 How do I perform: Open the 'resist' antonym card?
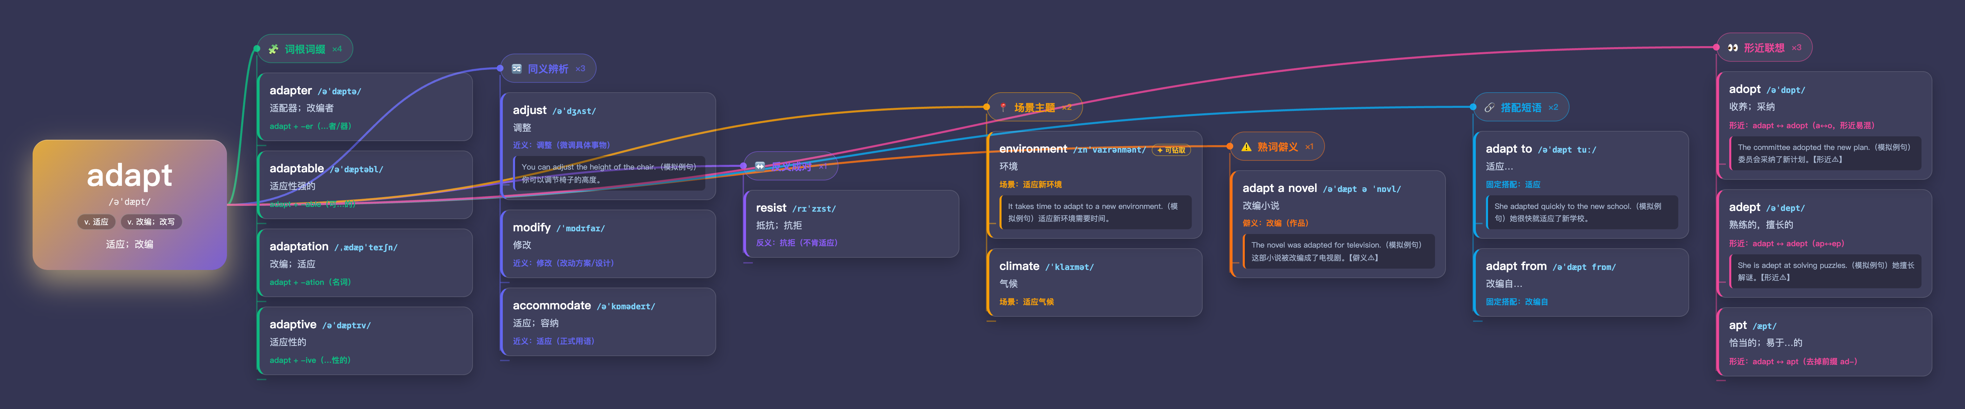click(x=851, y=224)
